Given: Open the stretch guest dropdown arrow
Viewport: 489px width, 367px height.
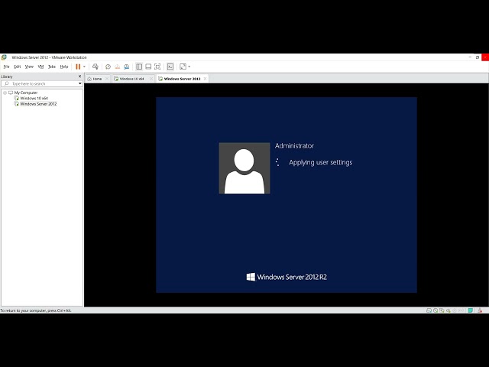Looking at the screenshot, I should 189,67.
